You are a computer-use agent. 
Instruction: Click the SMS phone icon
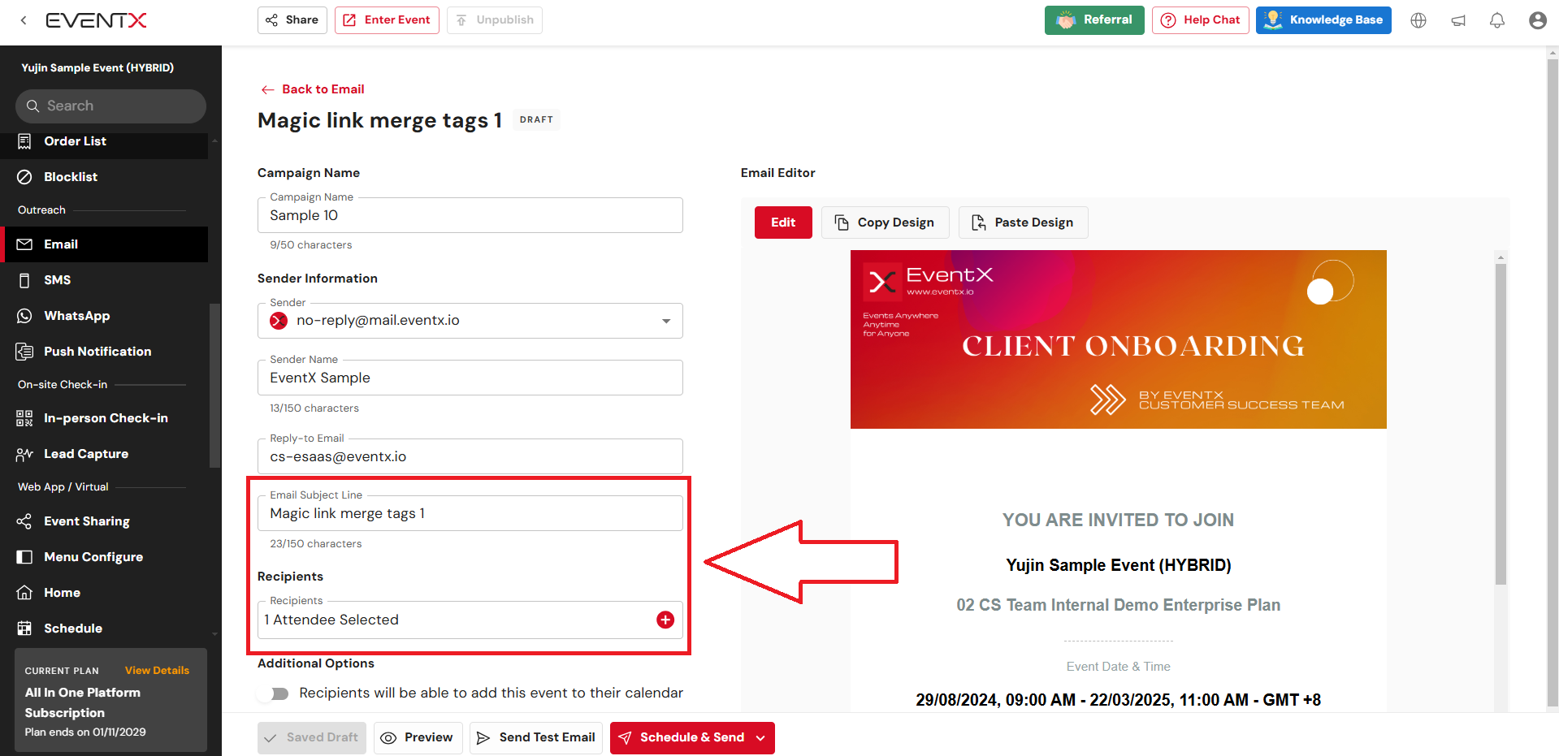(x=24, y=280)
